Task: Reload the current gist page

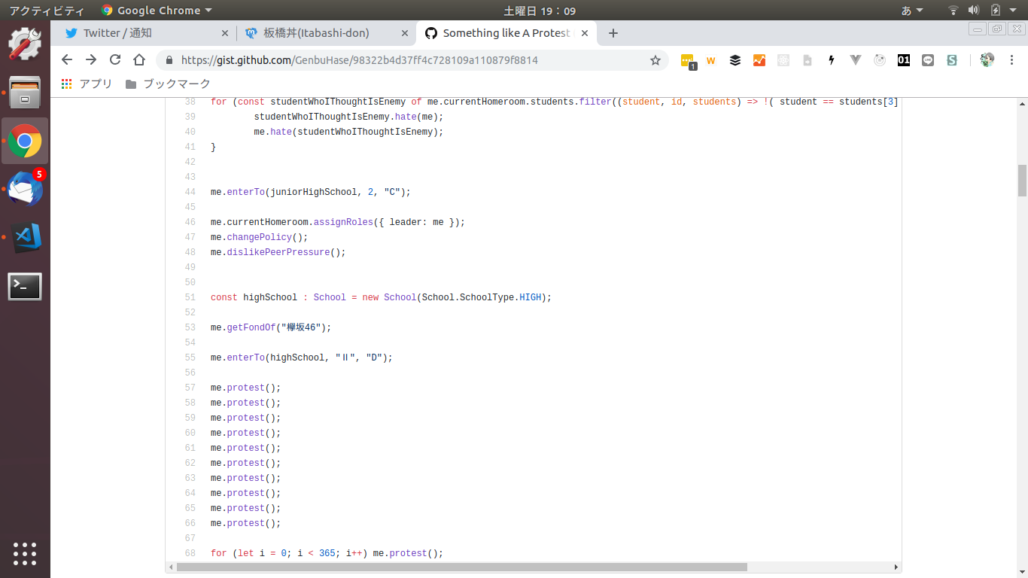Action: pyautogui.click(x=115, y=60)
